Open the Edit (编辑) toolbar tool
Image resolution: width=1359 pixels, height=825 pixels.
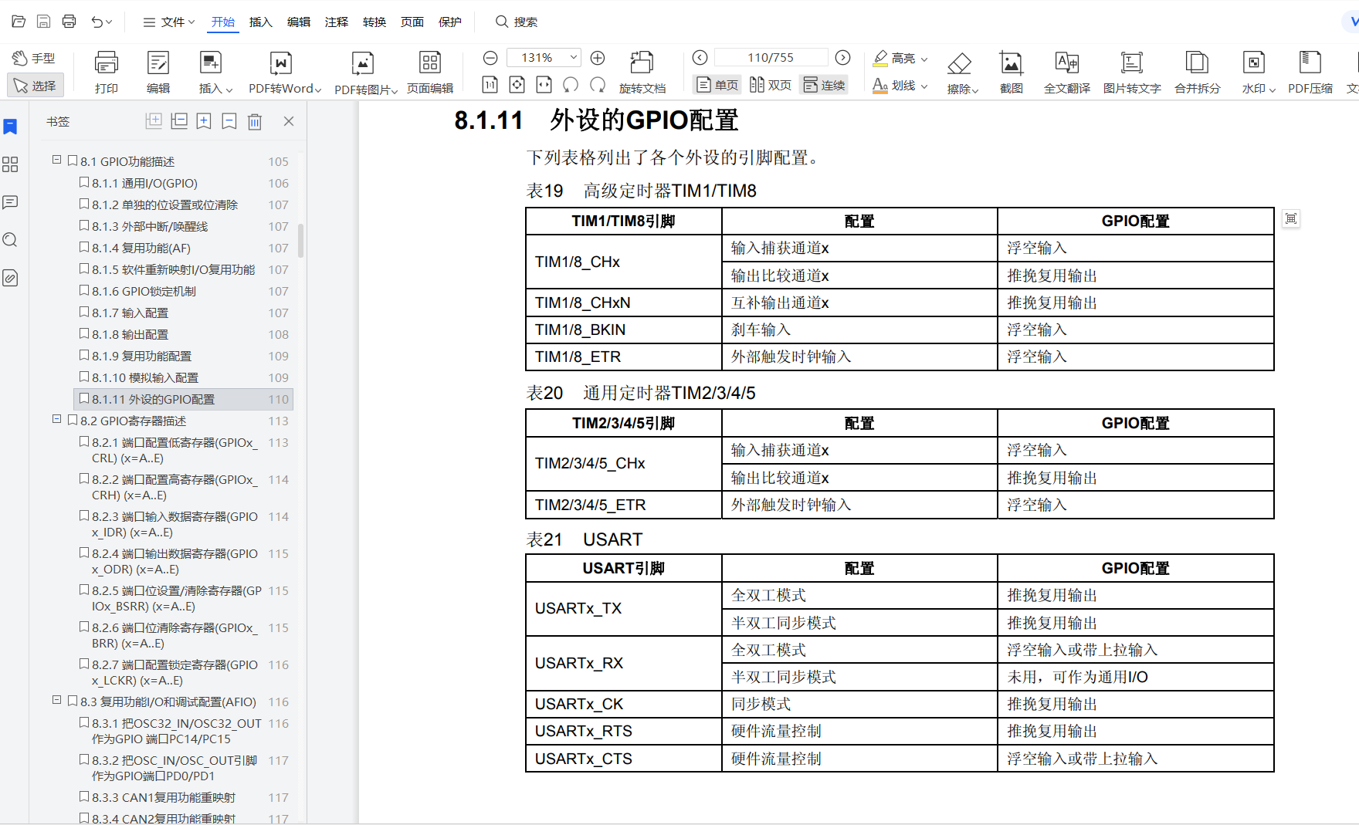coord(158,73)
